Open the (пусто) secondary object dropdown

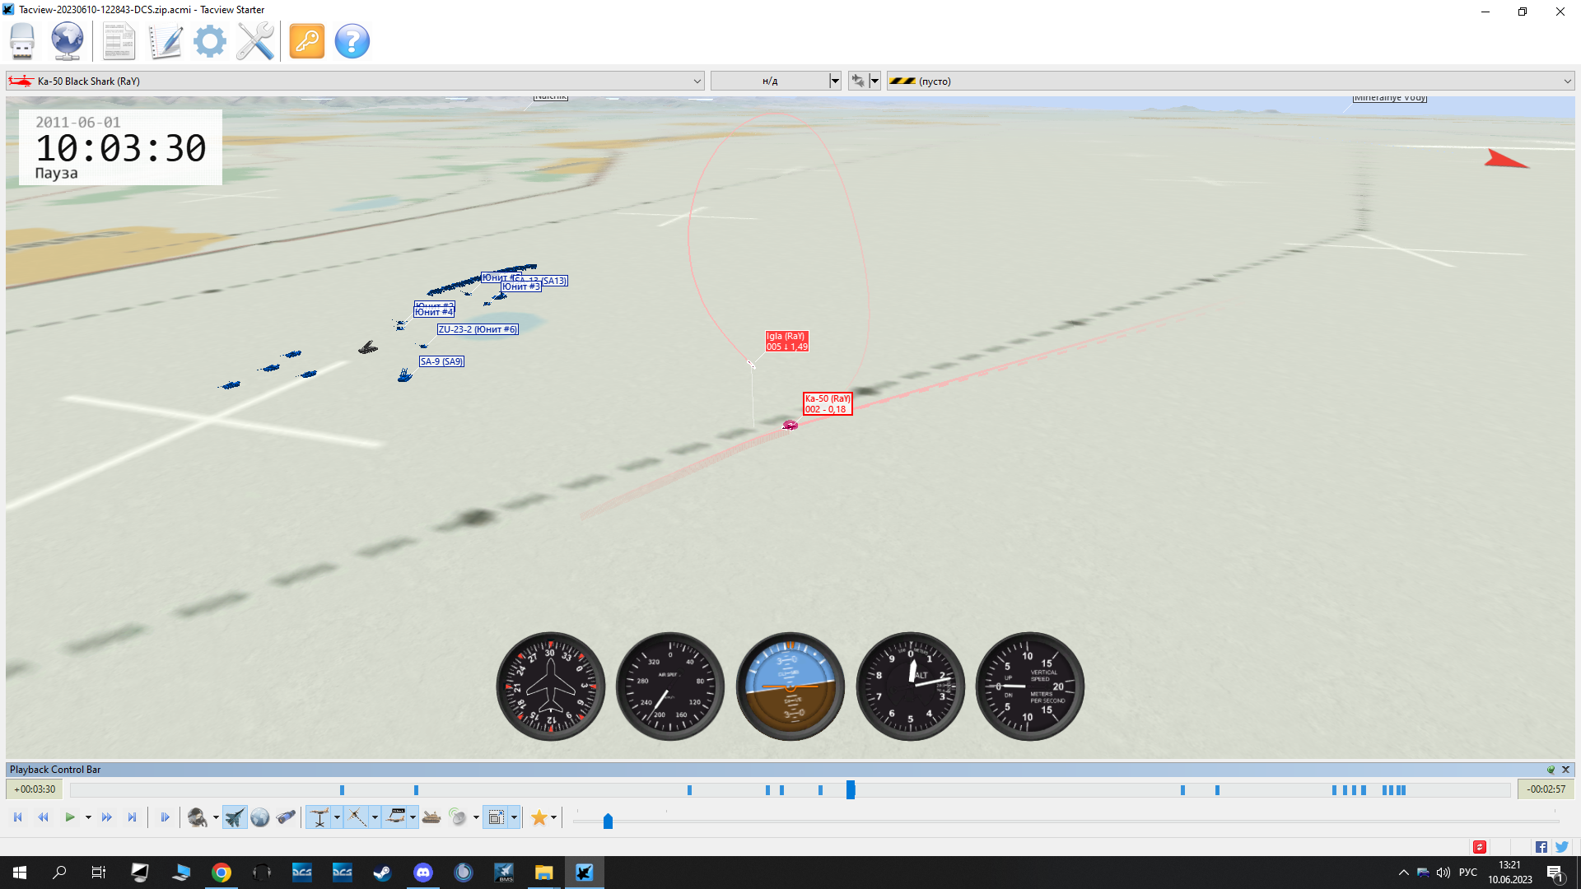tap(1230, 81)
